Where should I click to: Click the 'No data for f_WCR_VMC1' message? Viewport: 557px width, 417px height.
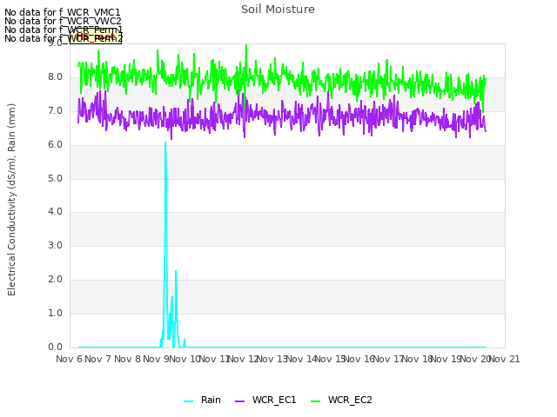(63, 12)
